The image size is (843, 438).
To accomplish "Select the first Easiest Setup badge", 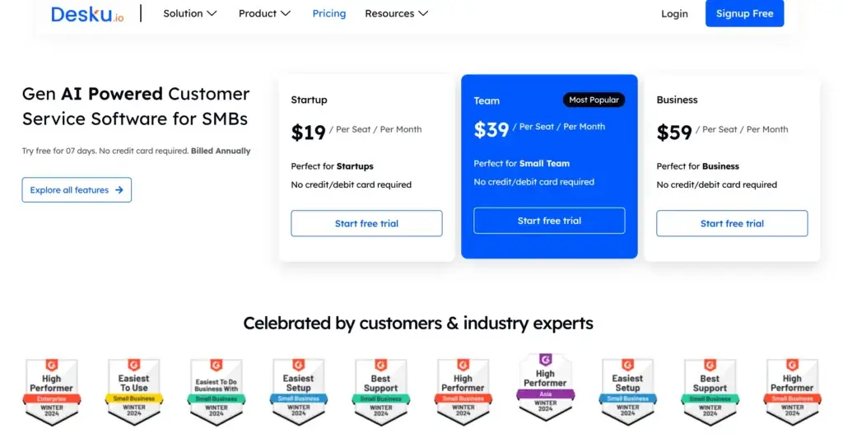I will pyautogui.click(x=298, y=392).
